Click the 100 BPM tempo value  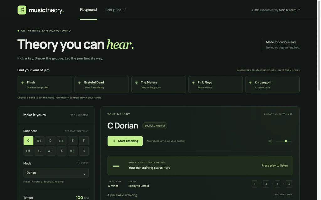(82, 198)
